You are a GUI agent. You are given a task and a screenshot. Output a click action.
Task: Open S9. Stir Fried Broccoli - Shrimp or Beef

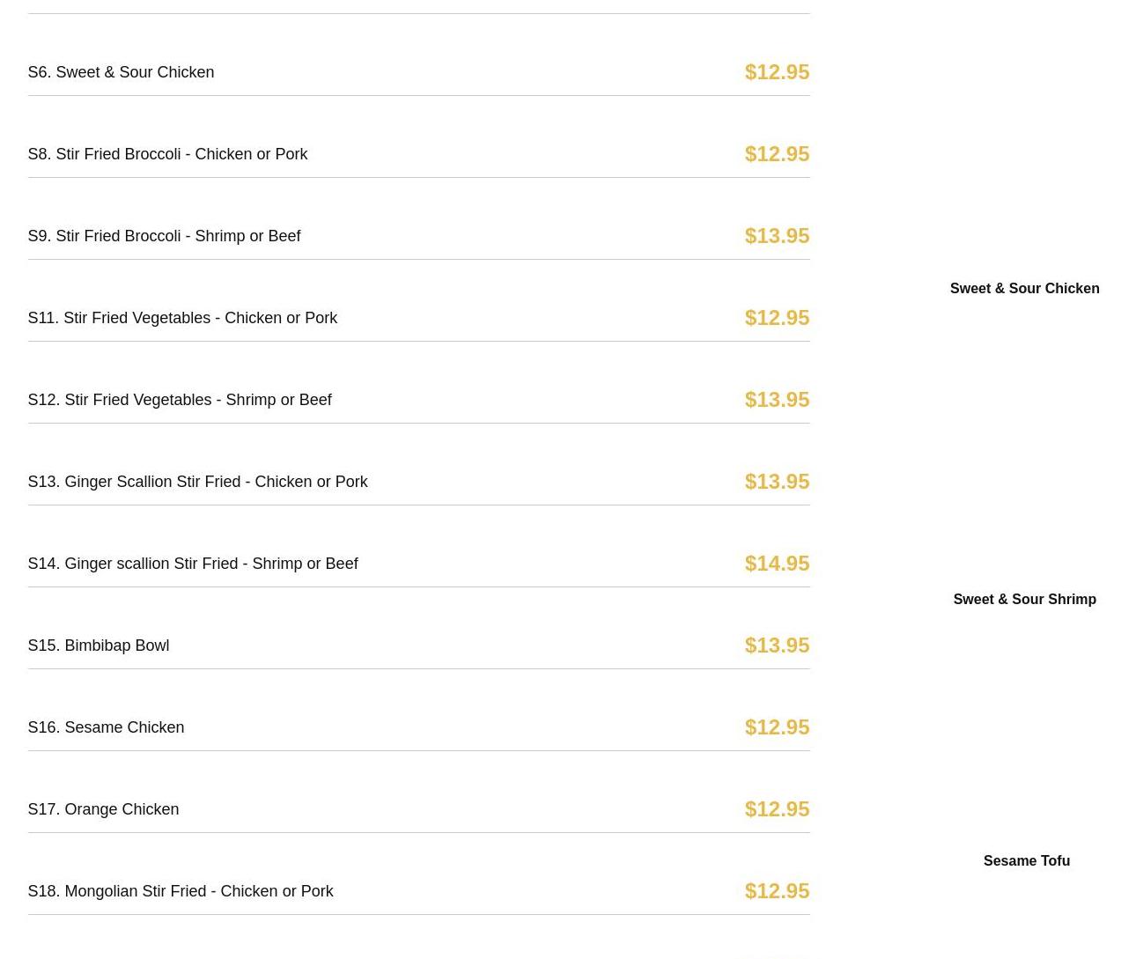point(164,236)
